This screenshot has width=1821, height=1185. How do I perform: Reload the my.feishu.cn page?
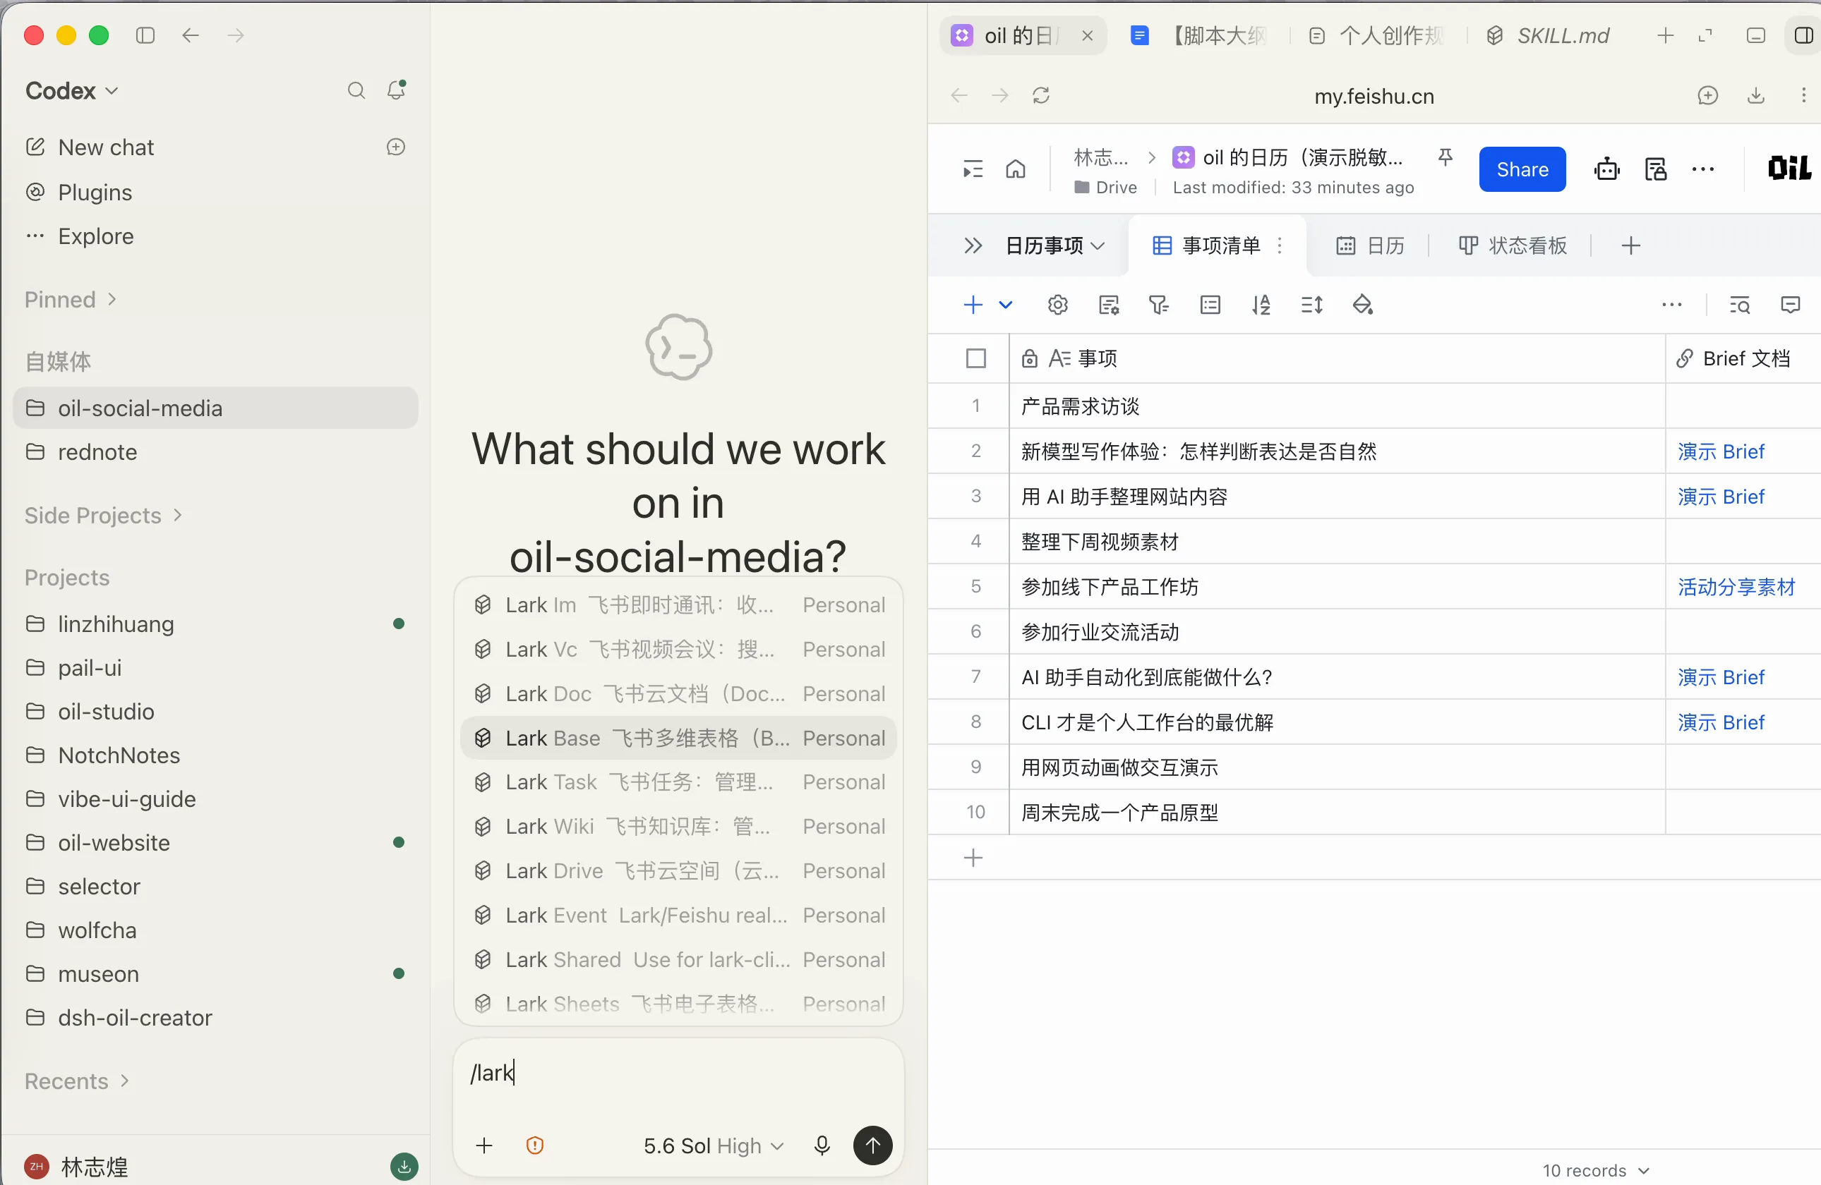point(1040,95)
